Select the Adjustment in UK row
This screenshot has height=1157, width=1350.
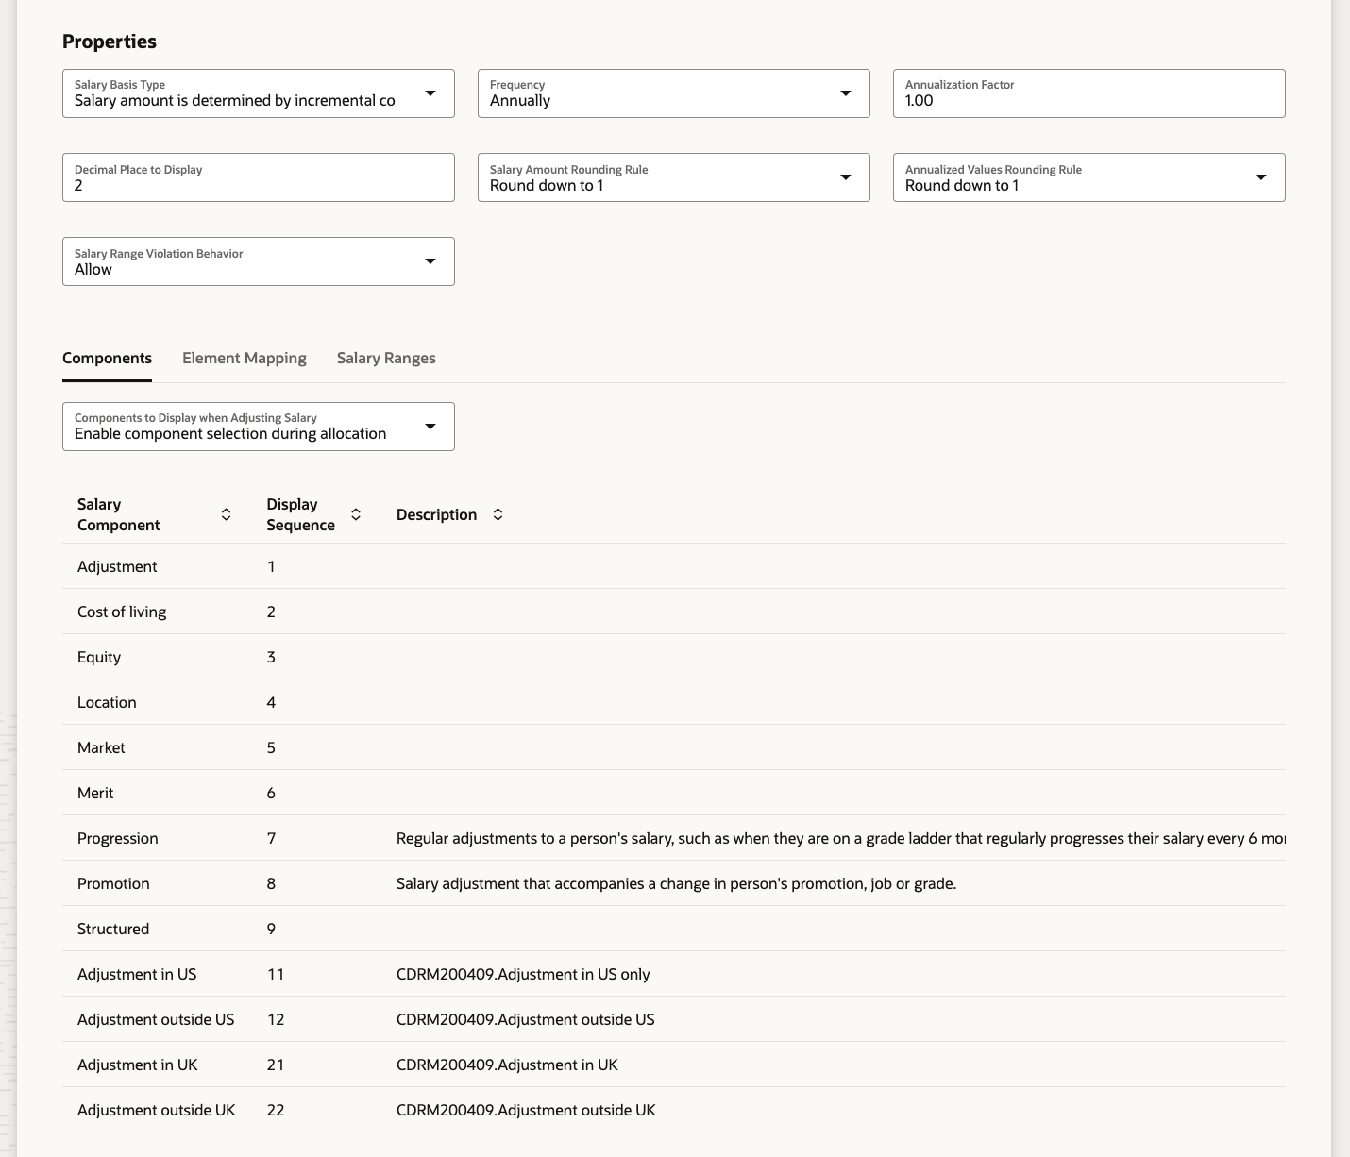[674, 1065]
